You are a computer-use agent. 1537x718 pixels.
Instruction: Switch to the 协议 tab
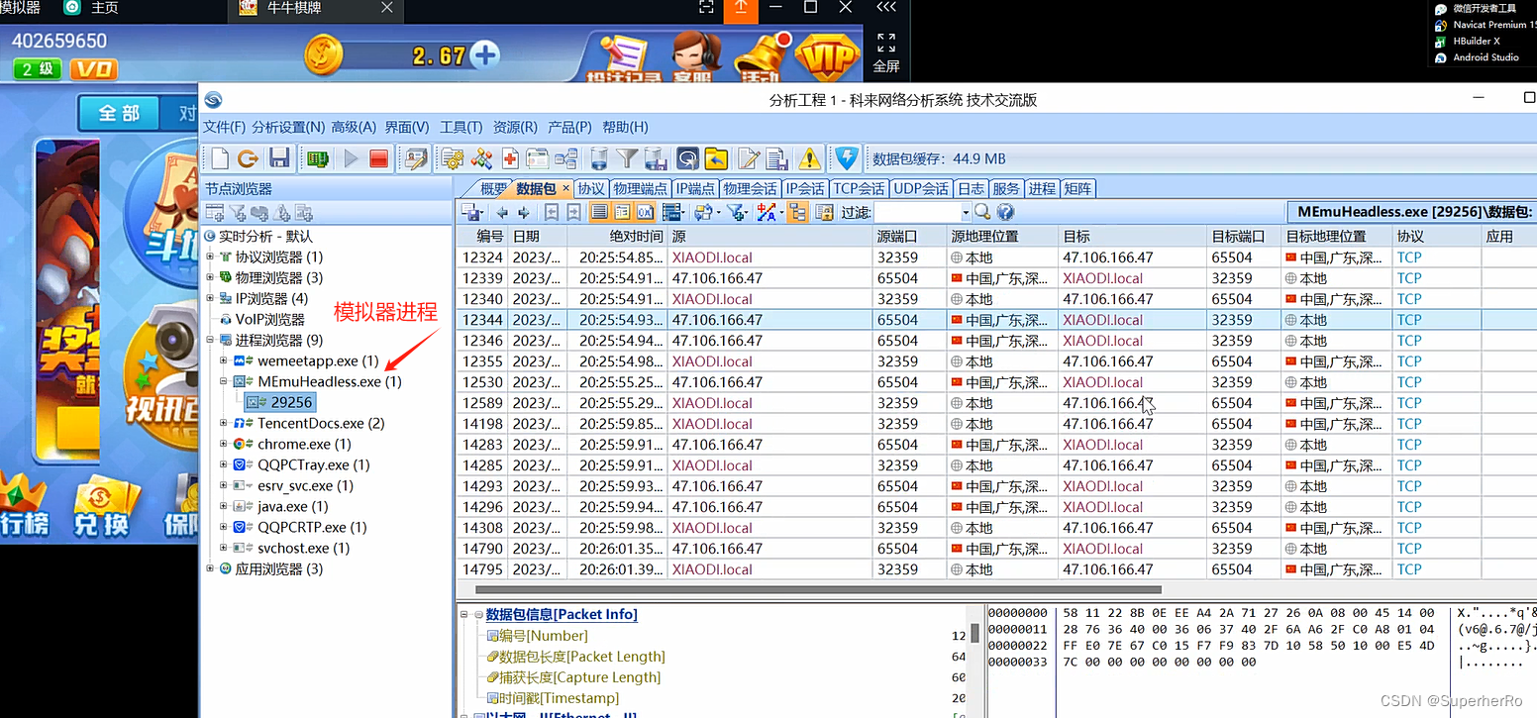(591, 188)
